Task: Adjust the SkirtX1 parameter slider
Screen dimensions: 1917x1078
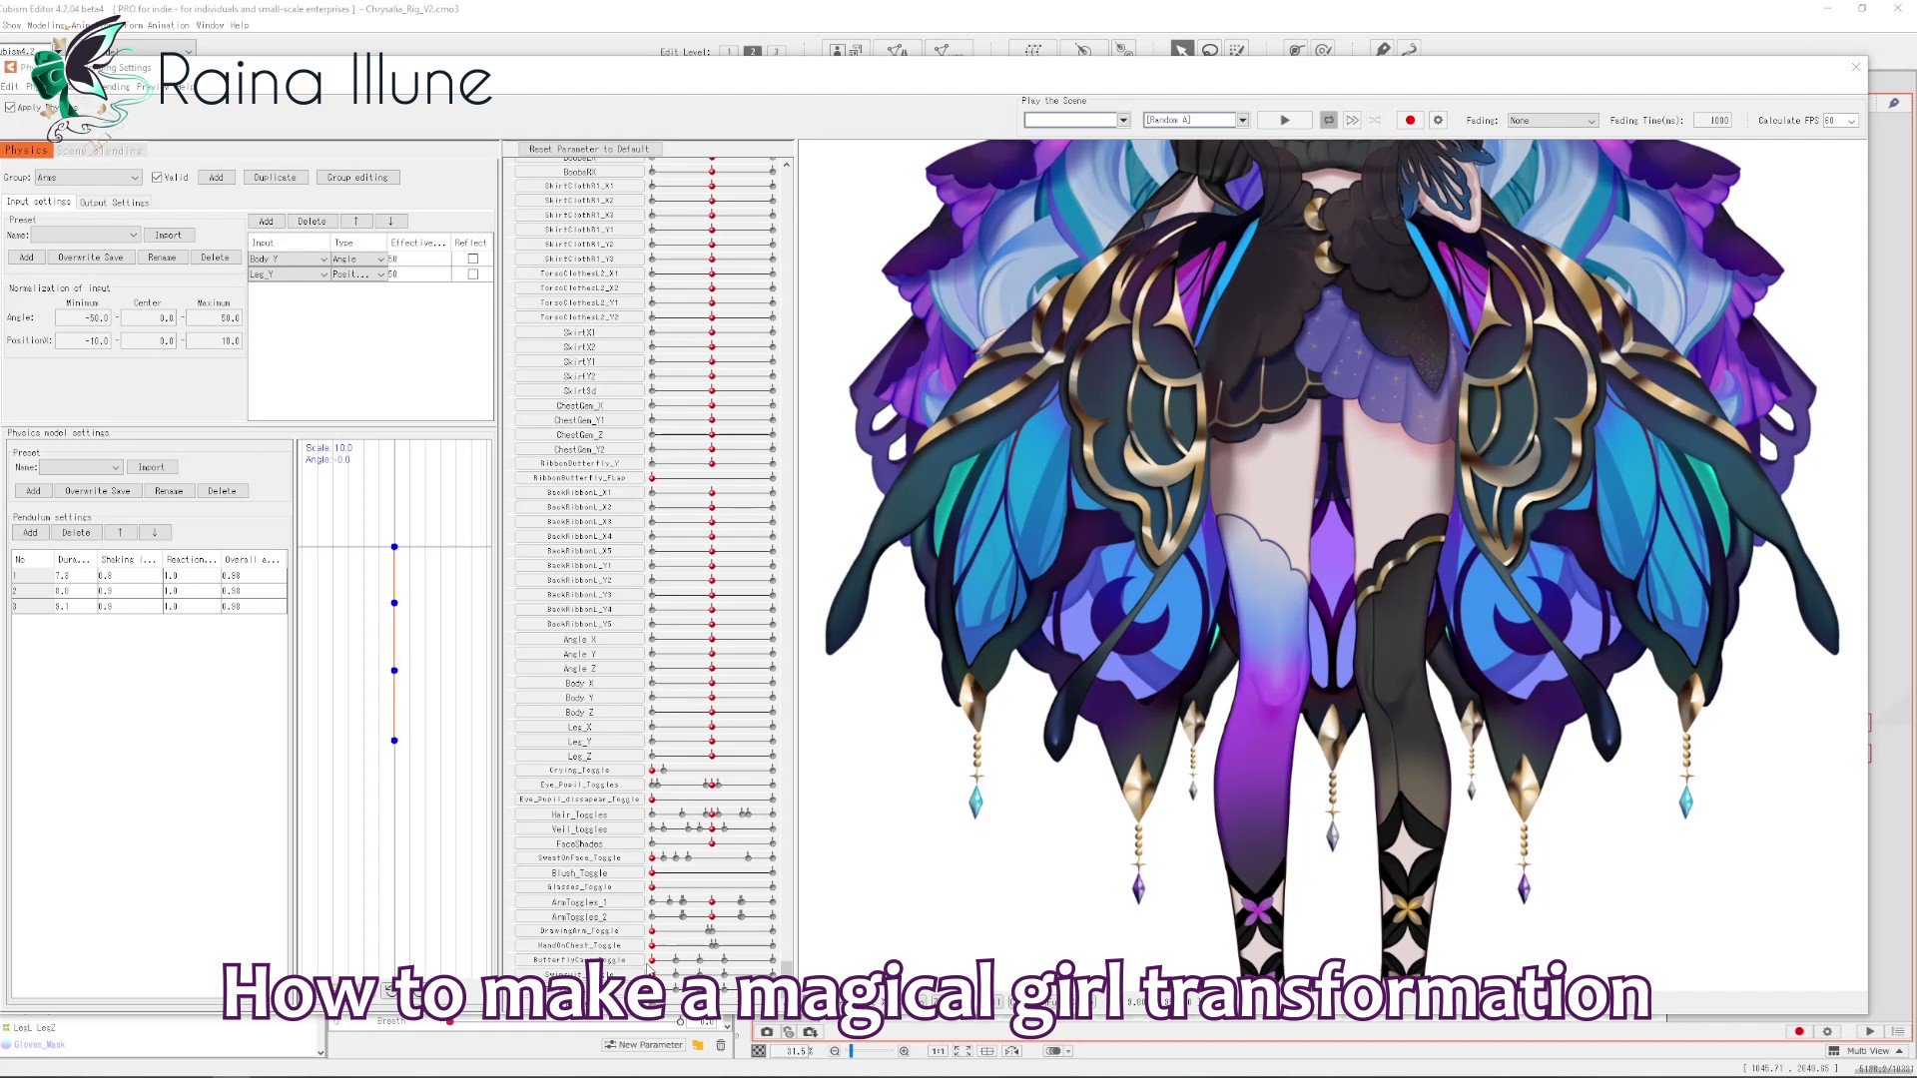Action: [712, 333]
